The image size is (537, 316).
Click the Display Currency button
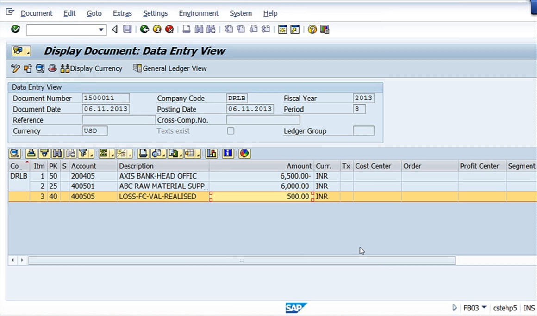[92, 68]
